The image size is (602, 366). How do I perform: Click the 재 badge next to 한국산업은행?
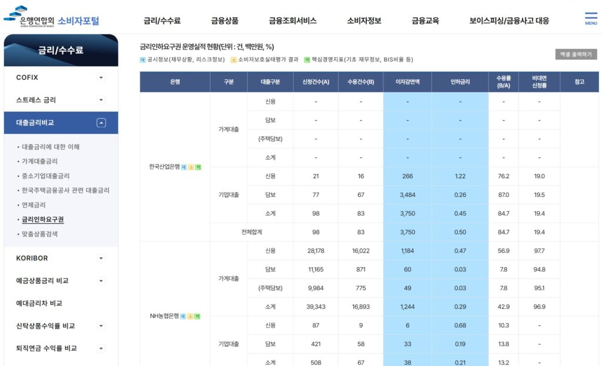(x=184, y=166)
